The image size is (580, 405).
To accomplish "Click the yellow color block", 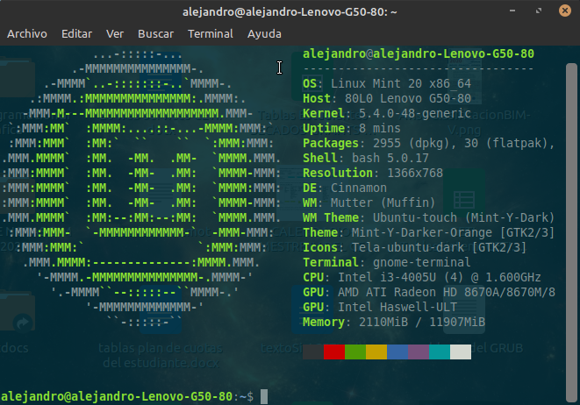I will click(376, 352).
